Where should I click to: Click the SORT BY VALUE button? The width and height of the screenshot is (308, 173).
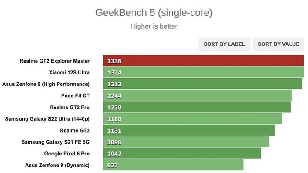(x=279, y=44)
